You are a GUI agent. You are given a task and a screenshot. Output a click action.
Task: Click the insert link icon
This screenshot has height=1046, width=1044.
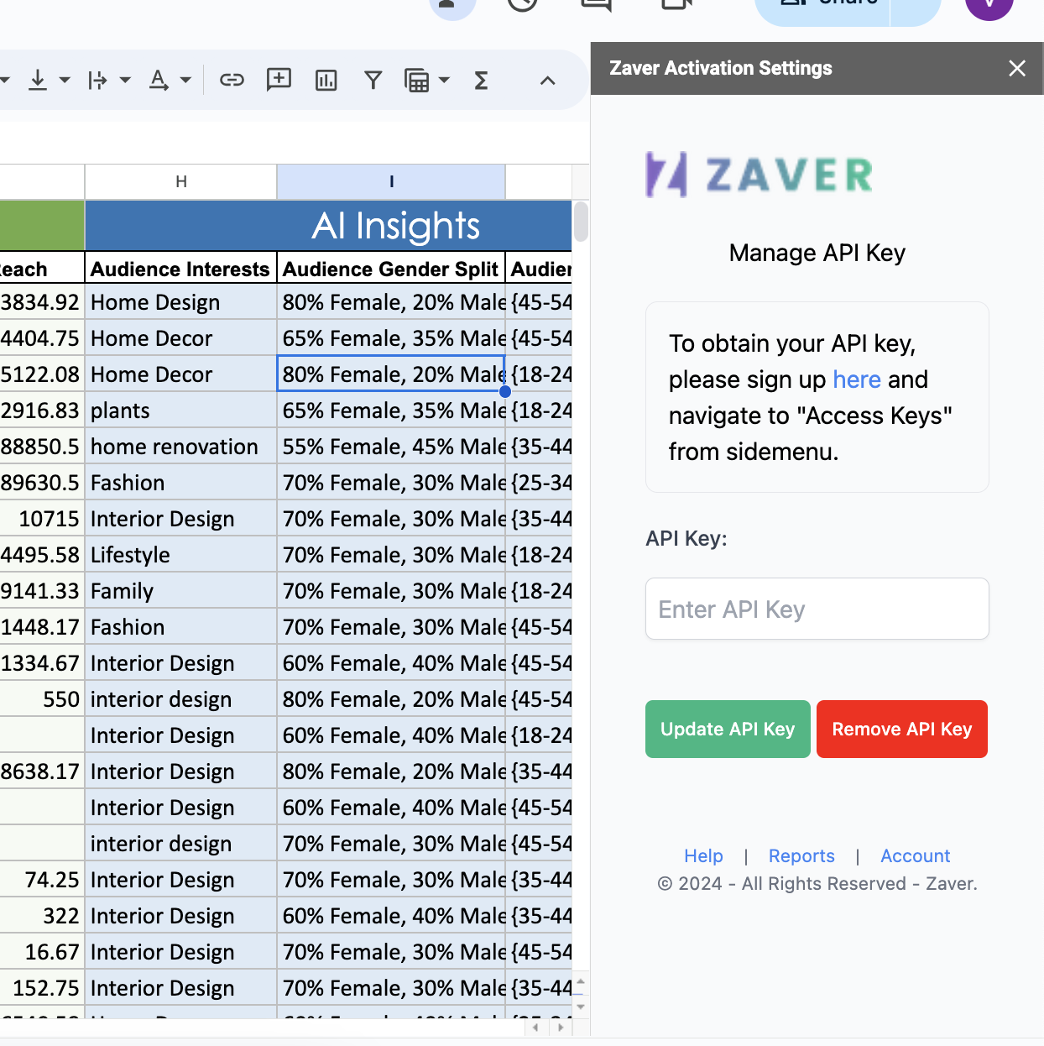pyautogui.click(x=232, y=81)
